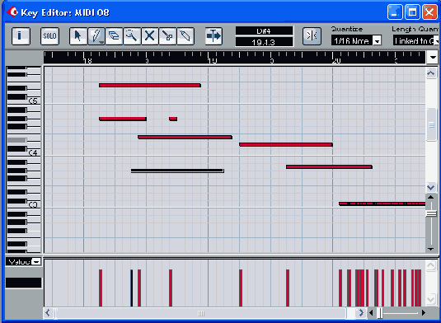The width and height of the screenshot is (441, 323).
Task: Click the horizontal scrollbar right arrow
Action: coord(360,312)
